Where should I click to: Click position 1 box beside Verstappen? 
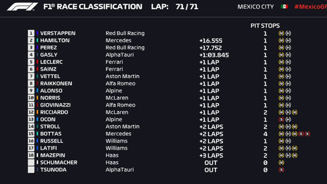click(x=31, y=33)
